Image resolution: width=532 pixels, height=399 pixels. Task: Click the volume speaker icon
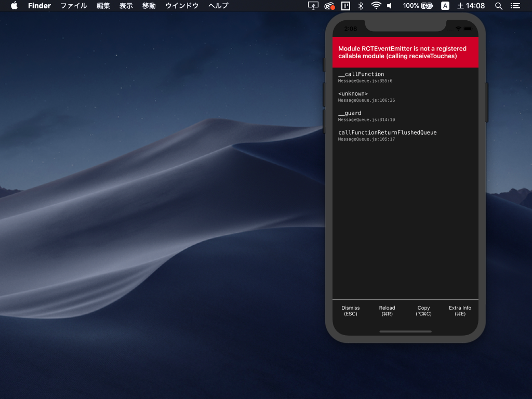click(x=390, y=6)
